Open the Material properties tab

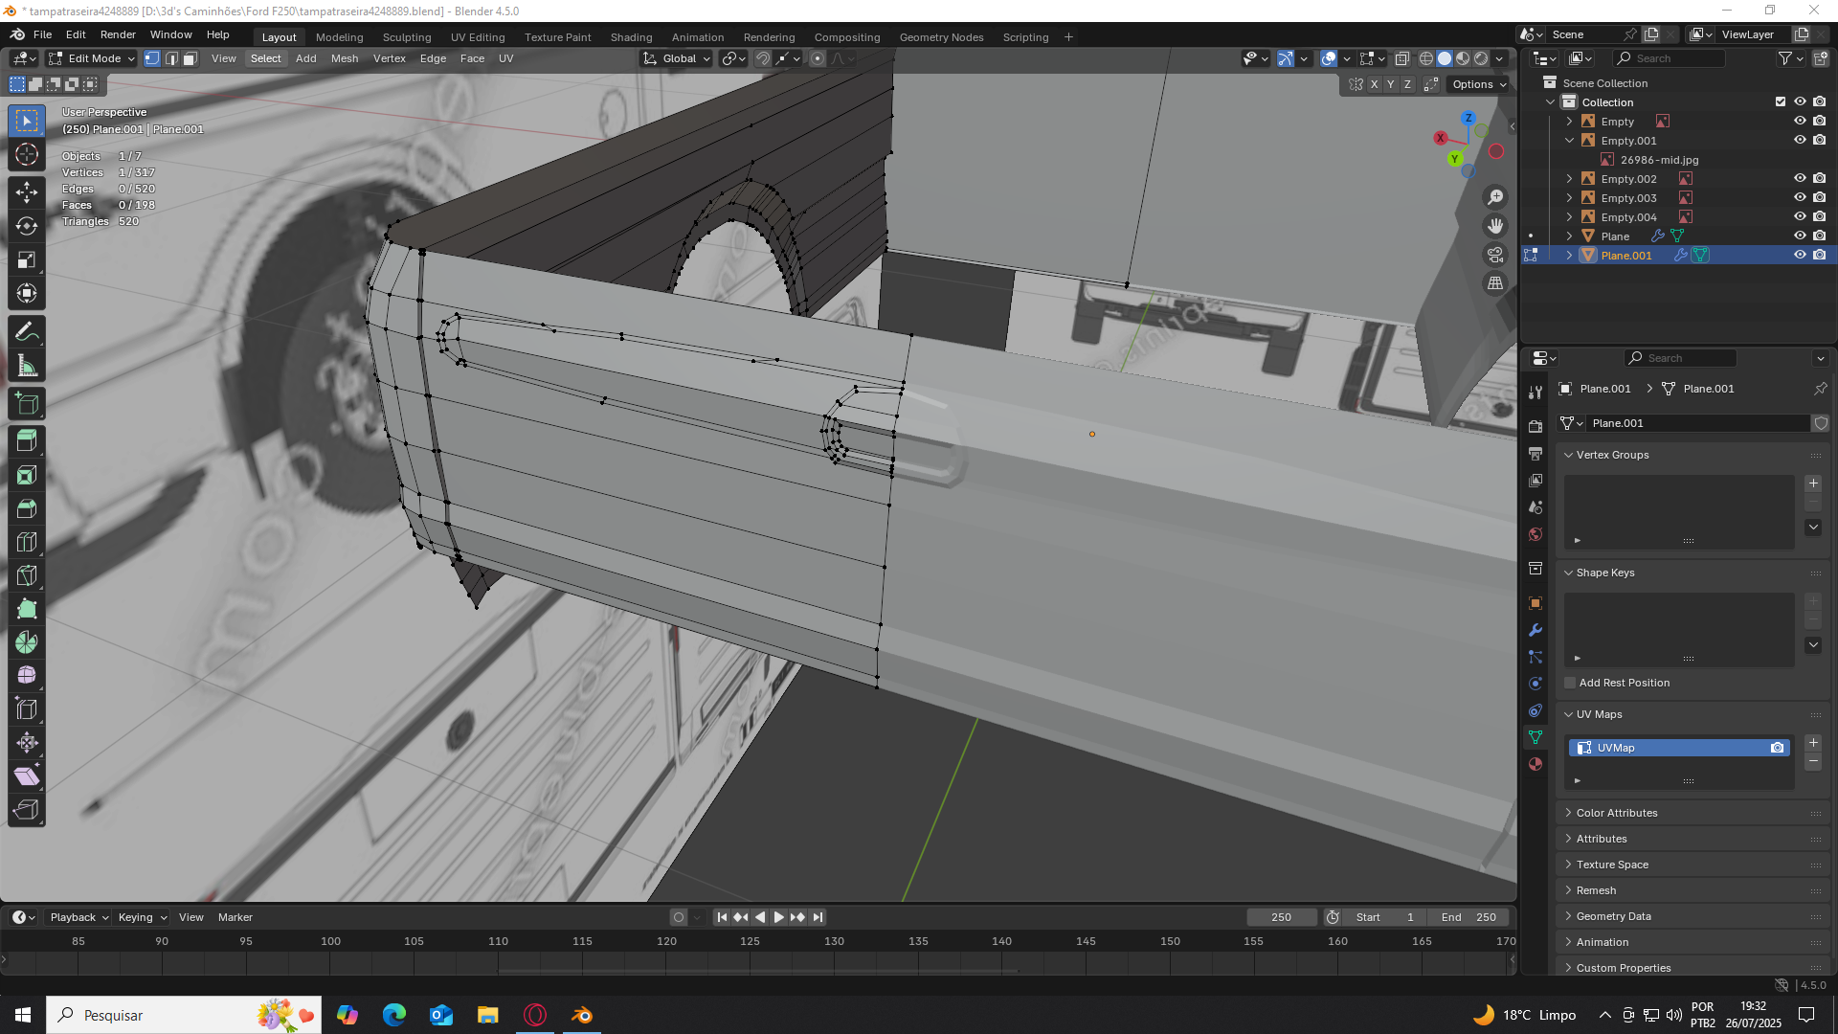pyautogui.click(x=1535, y=764)
